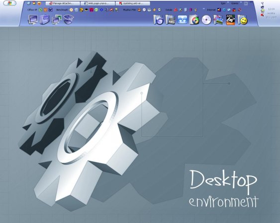The image size is (280, 223).
Task: Click the clock showing 12:19
Action: coord(271,9)
